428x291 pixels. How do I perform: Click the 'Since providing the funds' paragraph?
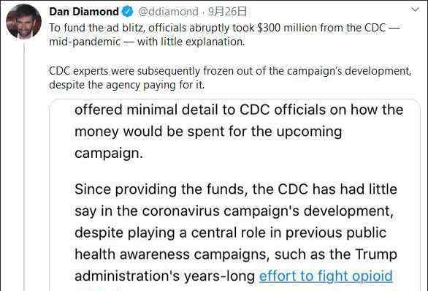point(236,233)
